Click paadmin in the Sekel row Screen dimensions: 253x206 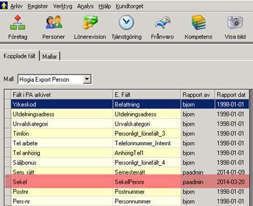198,182
